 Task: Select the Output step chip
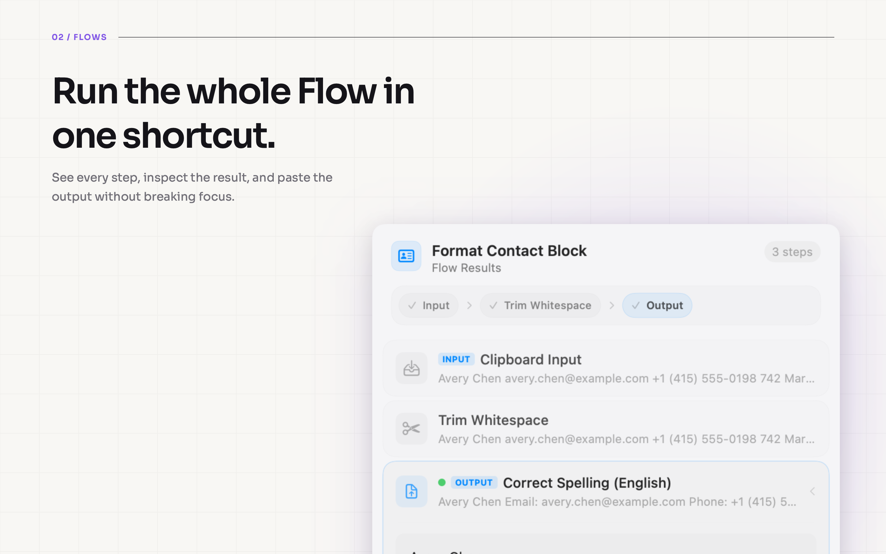tap(657, 305)
